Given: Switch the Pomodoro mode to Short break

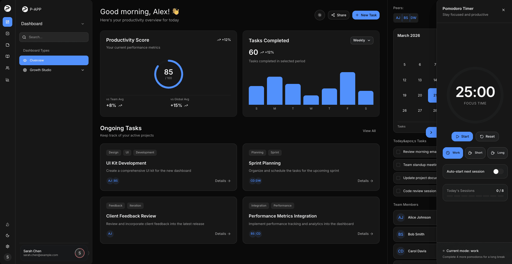Looking at the screenshot, I should tap(475, 153).
